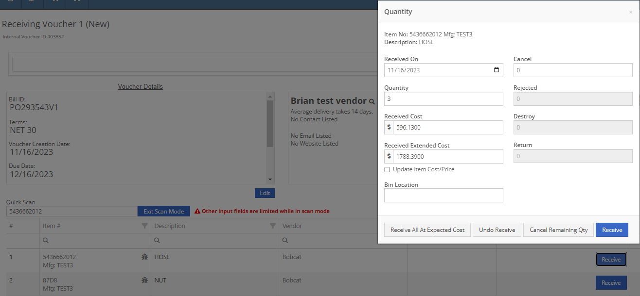Click the search icon under Item # column
The height and width of the screenshot is (296, 640).
point(46,240)
